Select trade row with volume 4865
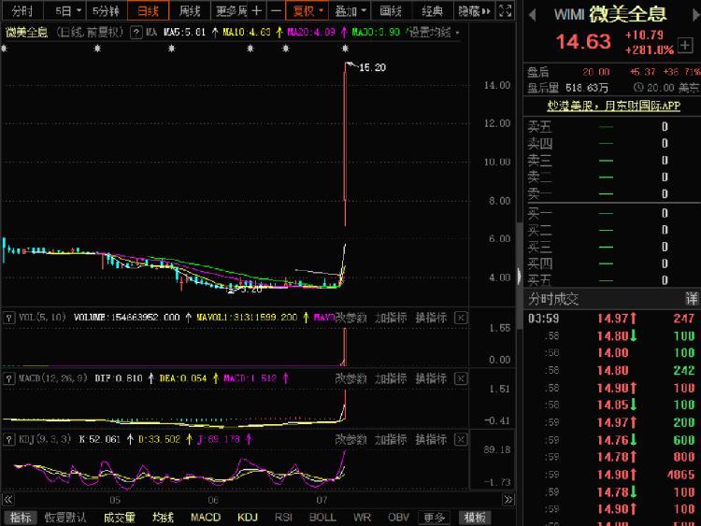The width and height of the screenshot is (701, 526). point(611,475)
